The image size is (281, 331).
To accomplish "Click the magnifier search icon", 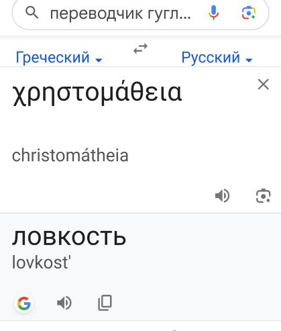I will coord(32,13).
